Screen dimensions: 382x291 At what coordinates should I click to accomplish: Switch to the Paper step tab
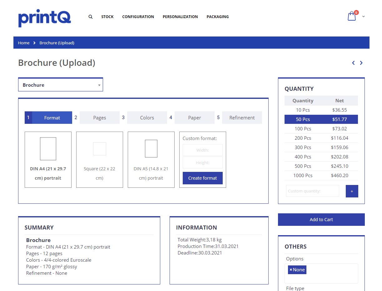pos(194,118)
